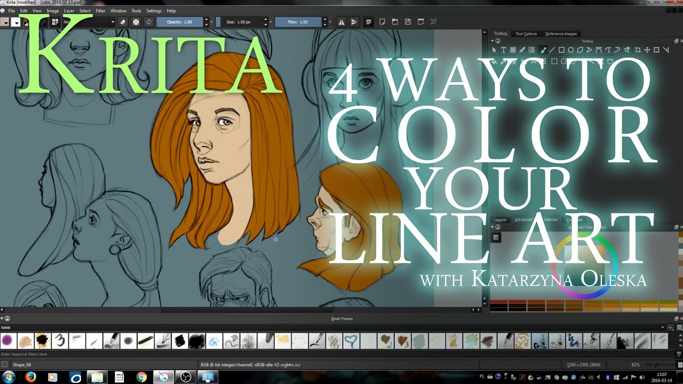Collapse the Advanced Color Selector docker

click(x=493, y=227)
